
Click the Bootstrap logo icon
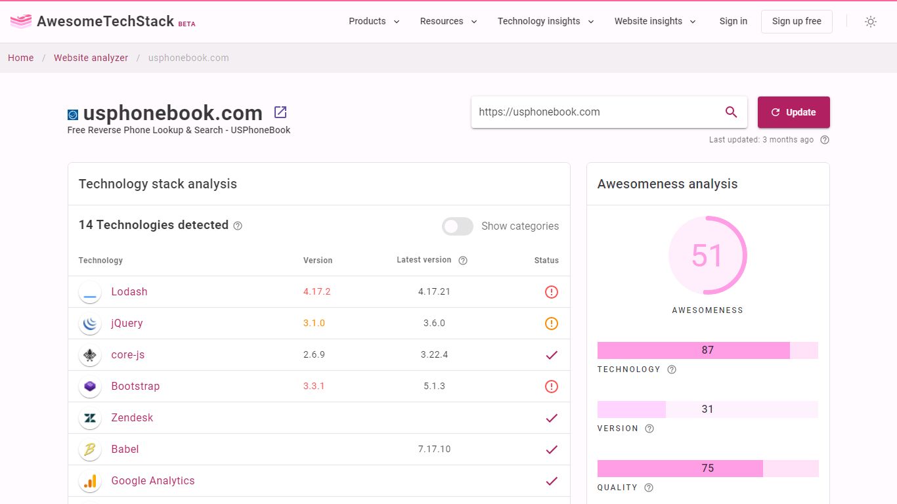point(90,387)
